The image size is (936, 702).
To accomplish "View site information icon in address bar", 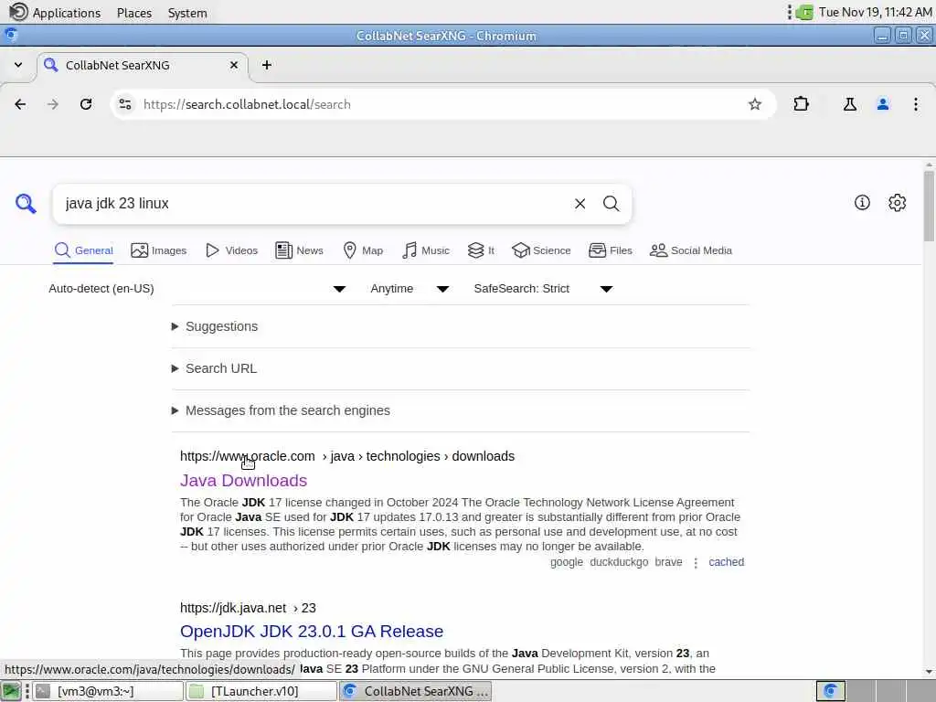I will 124,104.
